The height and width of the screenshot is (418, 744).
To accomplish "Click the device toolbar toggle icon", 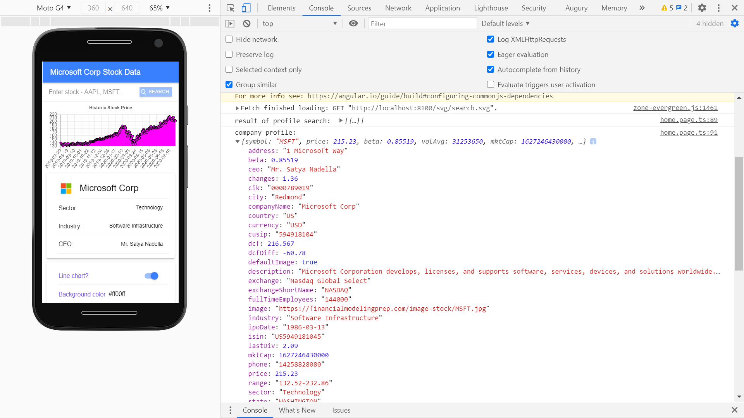I will tap(246, 8).
